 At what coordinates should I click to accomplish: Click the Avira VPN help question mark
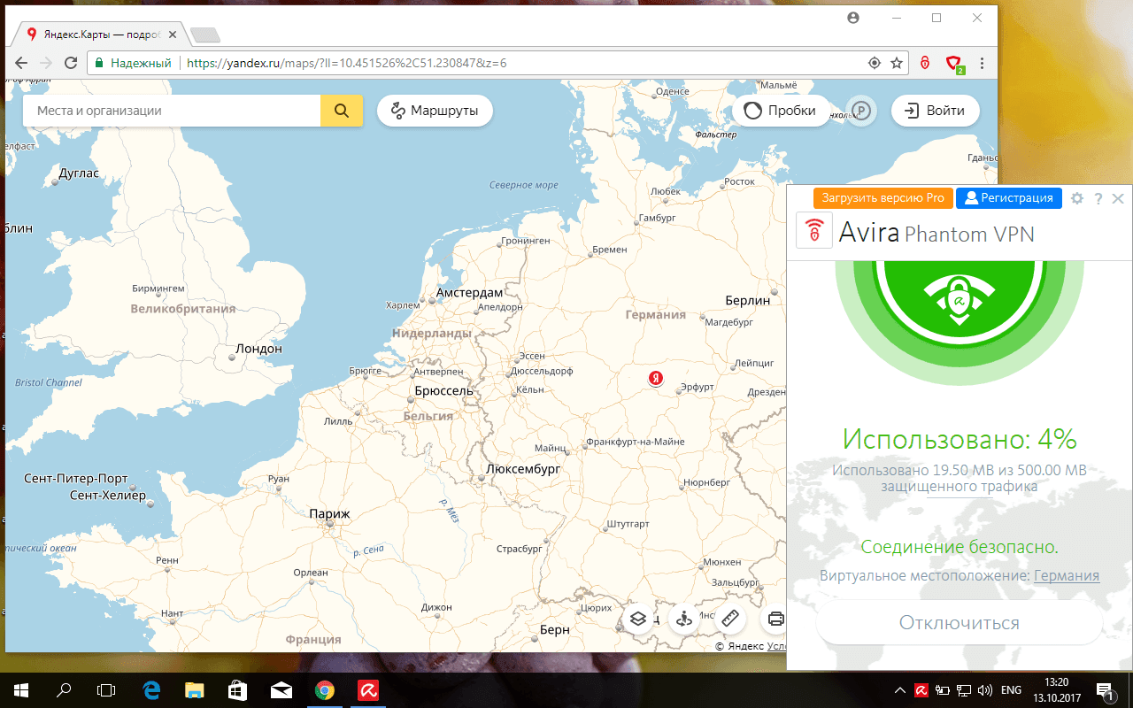click(1098, 198)
